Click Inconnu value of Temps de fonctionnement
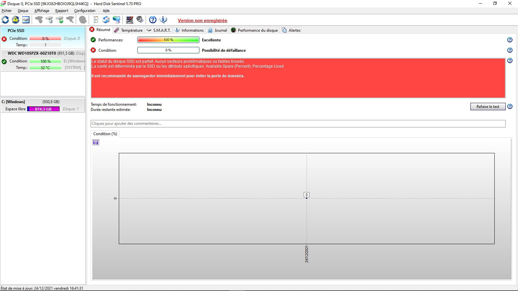Image resolution: width=518 pixels, height=291 pixels. [x=154, y=104]
